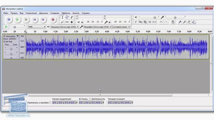Open the Вид menu

pyautogui.click(x=21, y=13)
